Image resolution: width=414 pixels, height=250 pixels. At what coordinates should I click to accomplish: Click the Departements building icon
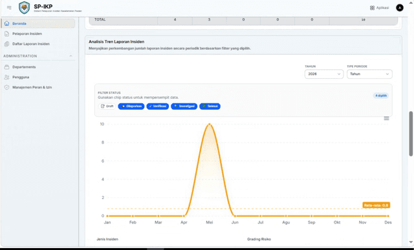click(x=7, y=67)
